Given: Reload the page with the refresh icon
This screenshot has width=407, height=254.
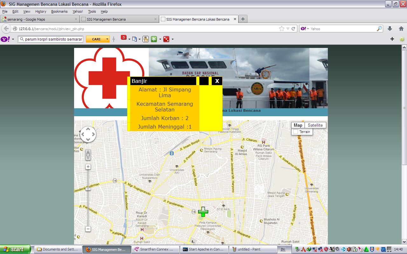Looking at the screenshot, I should (293, 29).
